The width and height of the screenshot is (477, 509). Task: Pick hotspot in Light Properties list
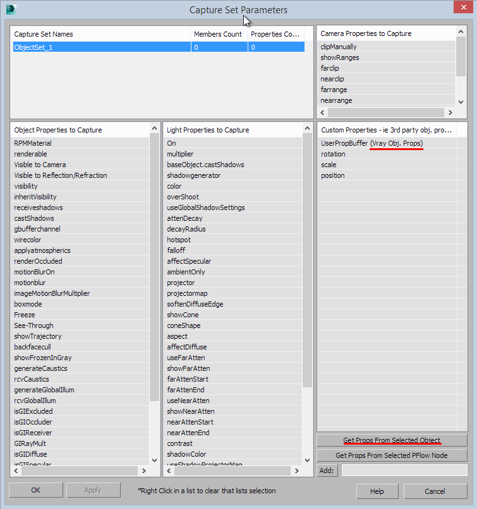pos(178,240)
